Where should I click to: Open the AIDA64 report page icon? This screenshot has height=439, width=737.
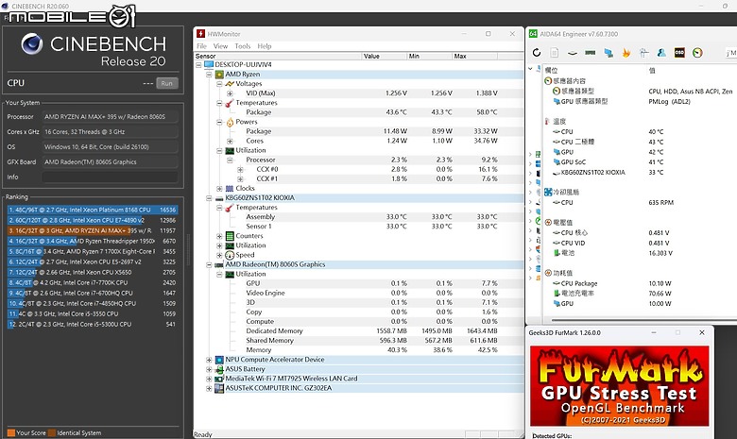[554, 53]
